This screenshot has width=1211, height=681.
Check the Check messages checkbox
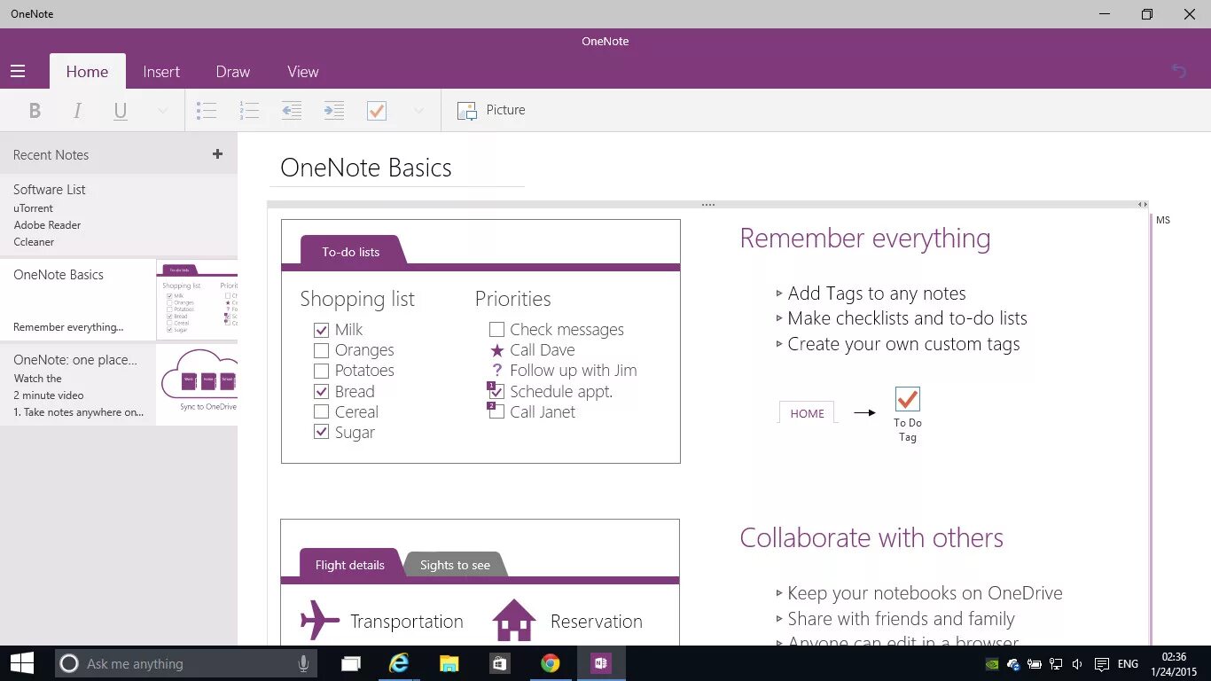[x=496, y=330]
